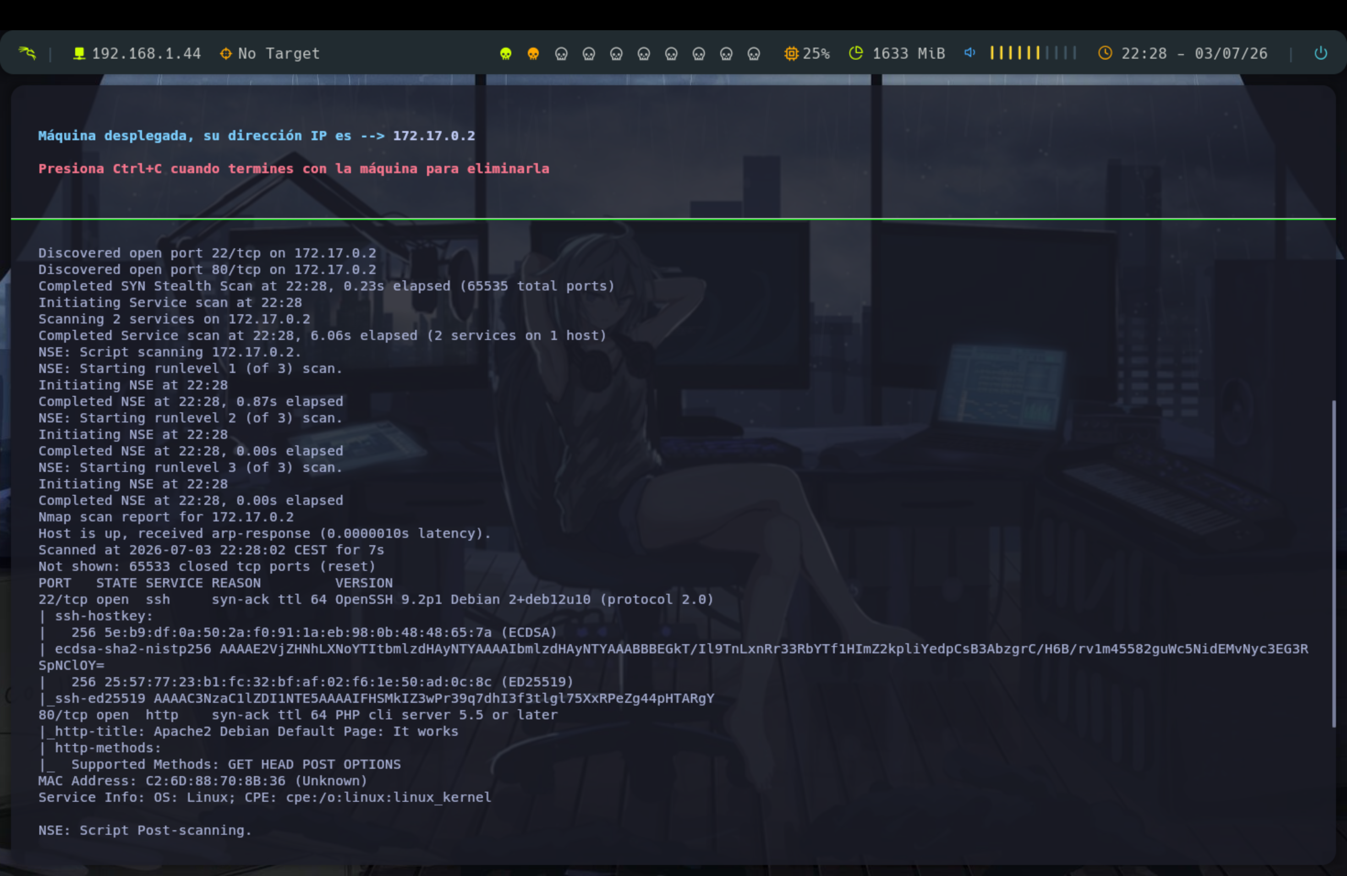Click the NSE: Script Post-scanning line
This screenshot has width=1347, height=876.
pos(145,830)
